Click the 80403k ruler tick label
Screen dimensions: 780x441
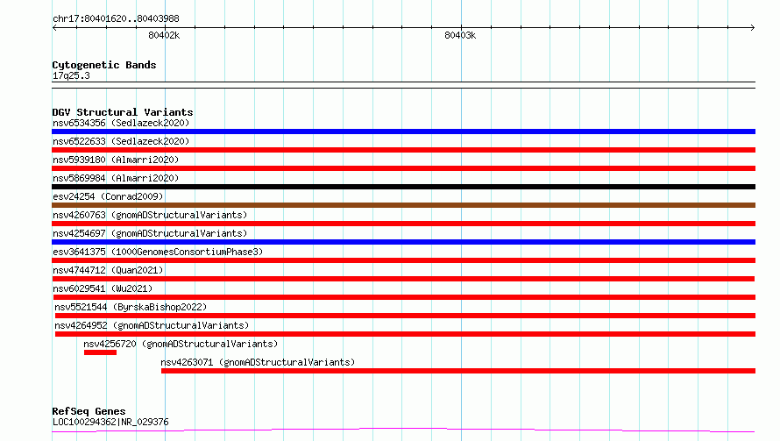(460, 35)
